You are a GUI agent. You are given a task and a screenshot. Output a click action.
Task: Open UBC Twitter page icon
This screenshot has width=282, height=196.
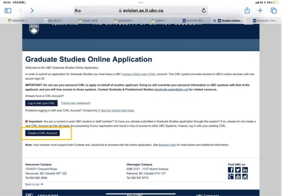pyautogui.click(x=238, y=170)
